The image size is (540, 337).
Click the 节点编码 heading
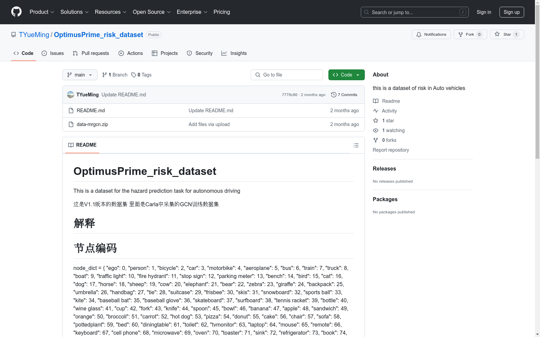(95, 248)
